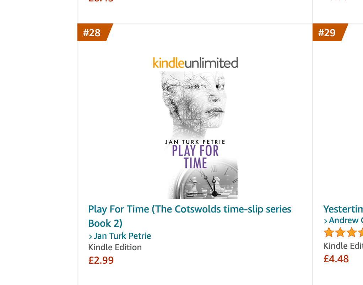
Task: Click the Kindle Unlimited logo
Action: [195, 63]
